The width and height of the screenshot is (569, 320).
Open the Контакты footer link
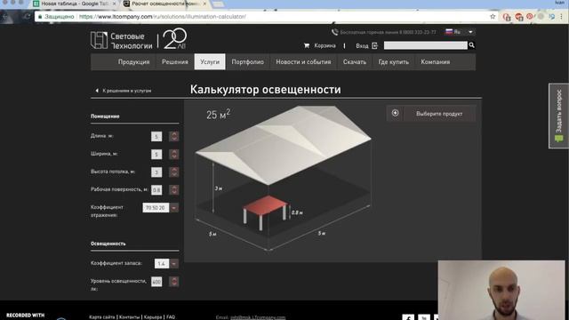(x=129, y=317)
